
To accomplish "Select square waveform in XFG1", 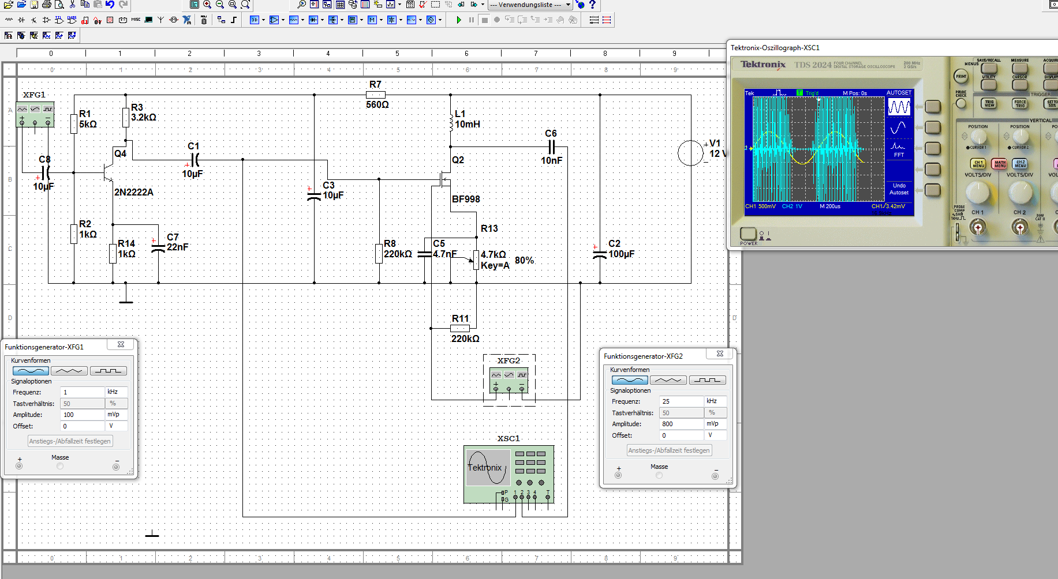I will [x=108, y=371].
